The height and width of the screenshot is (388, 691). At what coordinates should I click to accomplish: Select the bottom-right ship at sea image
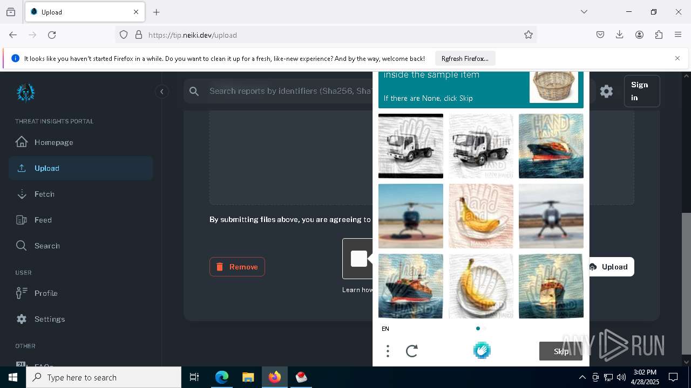click(551, 286)
